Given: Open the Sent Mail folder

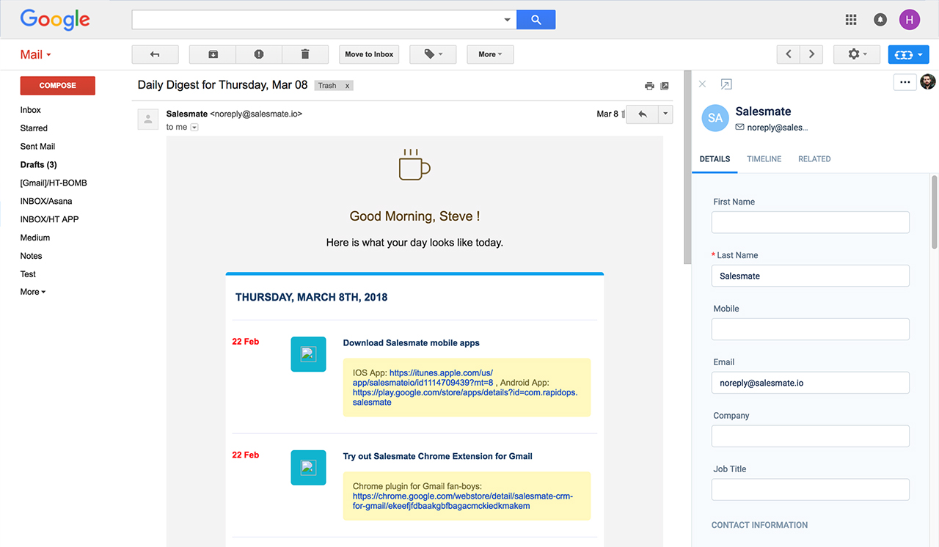Looking at the screenshot, I should (37, 147).
